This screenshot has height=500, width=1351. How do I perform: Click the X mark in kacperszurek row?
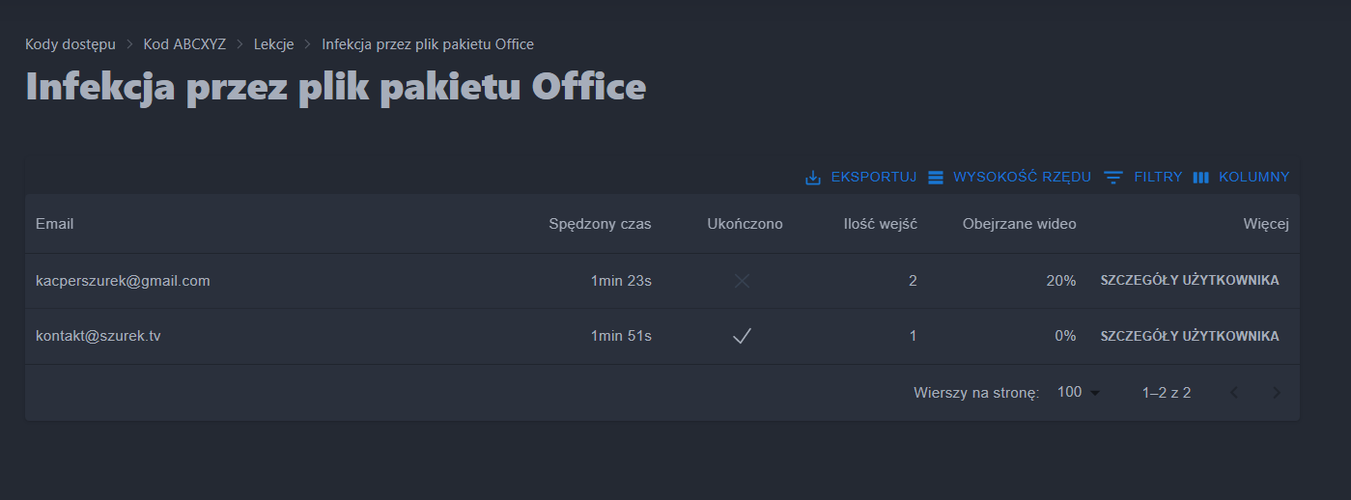pyautogui.click(x=742, y=281)
